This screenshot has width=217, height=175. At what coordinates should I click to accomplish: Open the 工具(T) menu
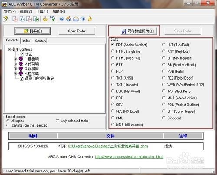(x=42, y=11)
